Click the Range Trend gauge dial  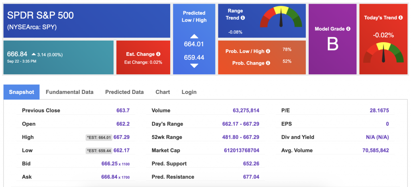tap(281, 18)
